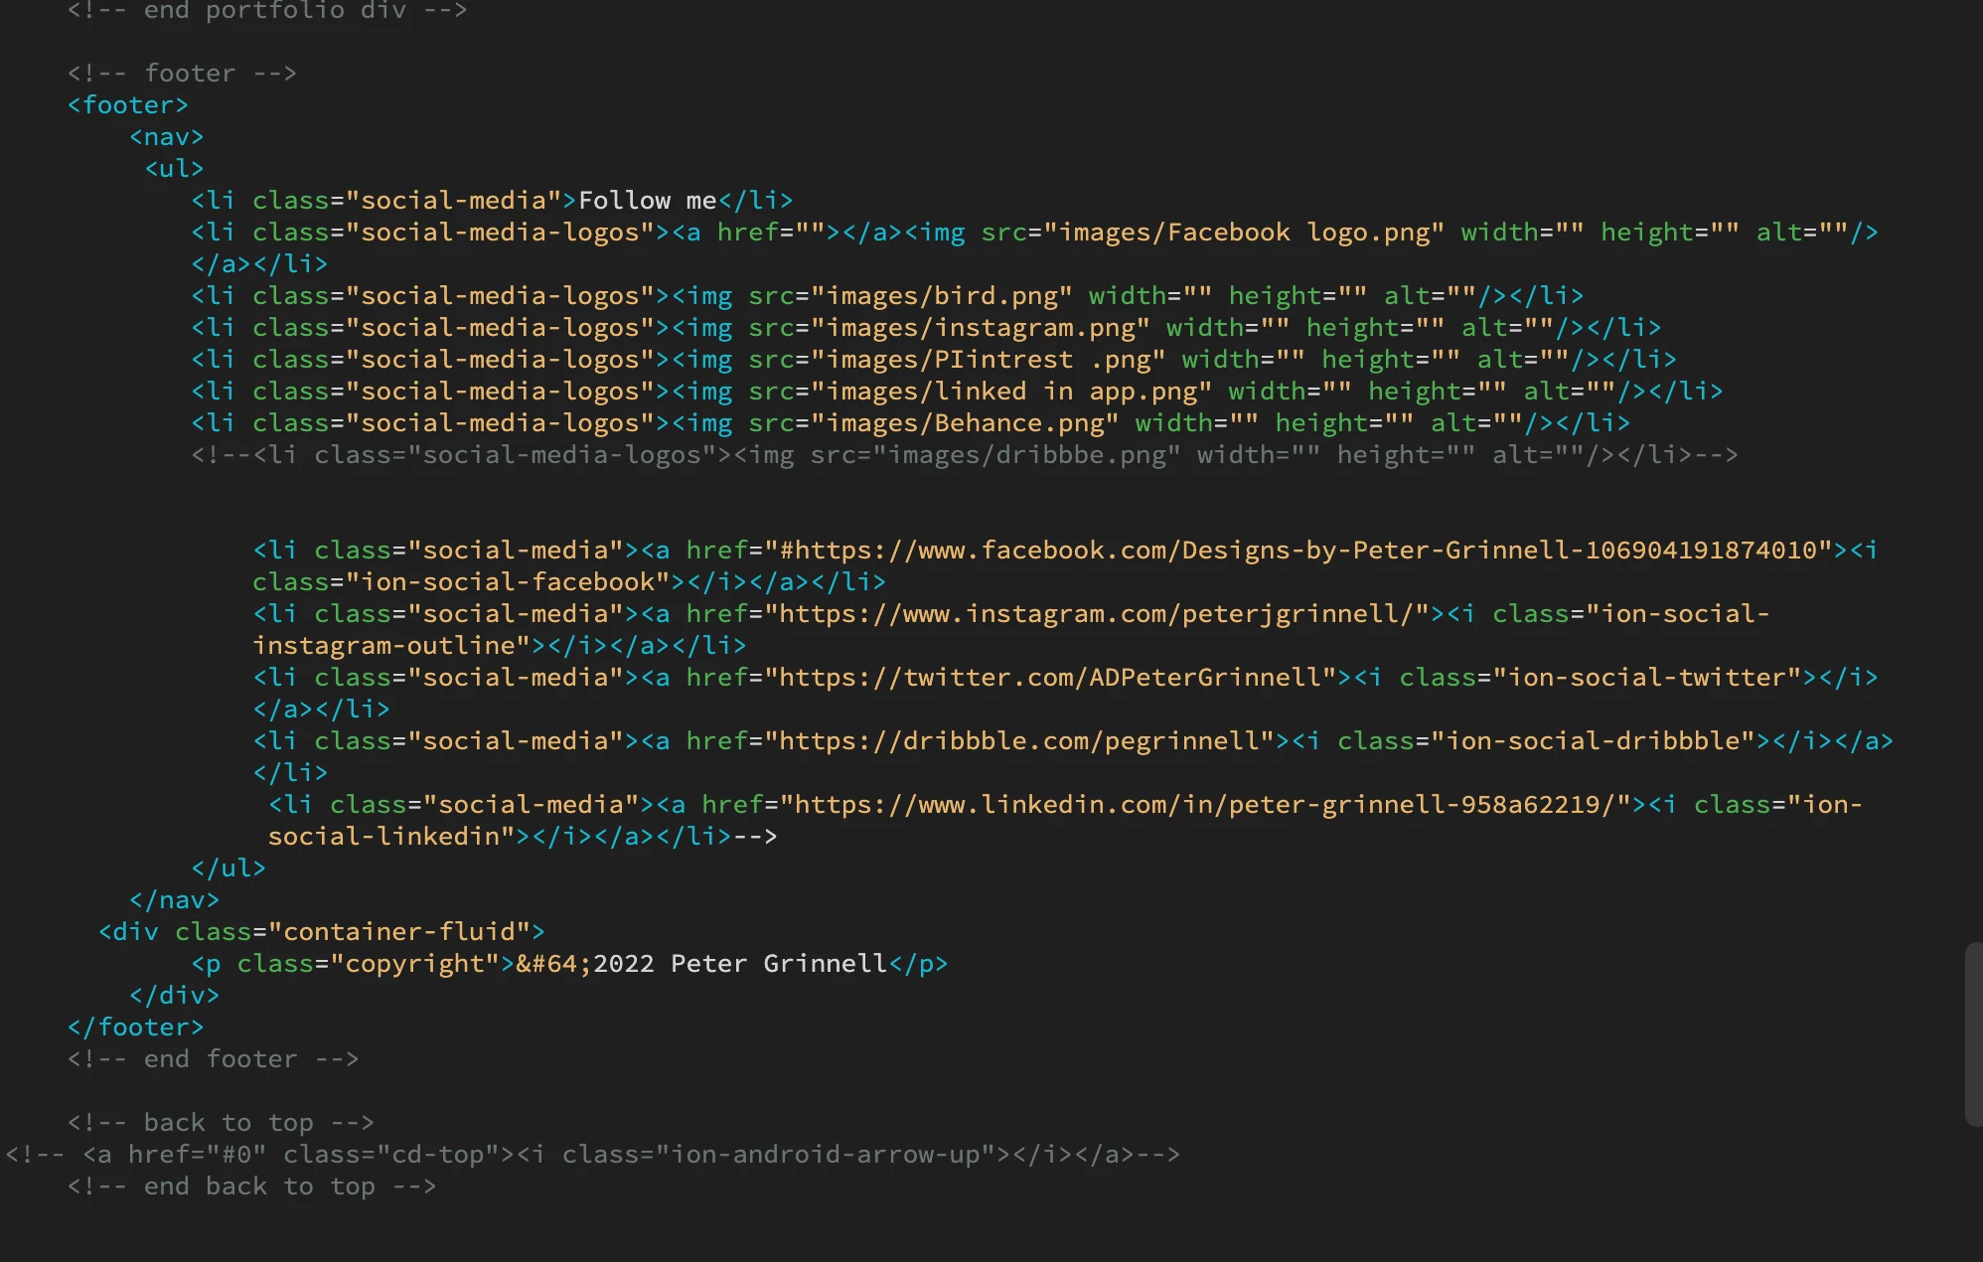Click the vertical scrollbar thumb

(1973, 1033)
